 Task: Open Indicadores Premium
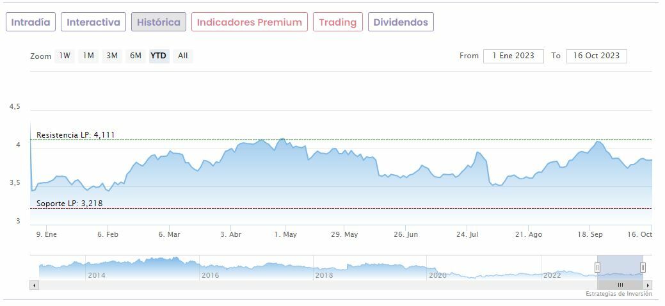[249, 22]
